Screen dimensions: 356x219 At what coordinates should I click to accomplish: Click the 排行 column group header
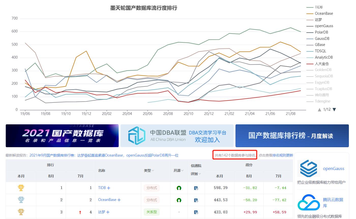(x=50, y=165)
